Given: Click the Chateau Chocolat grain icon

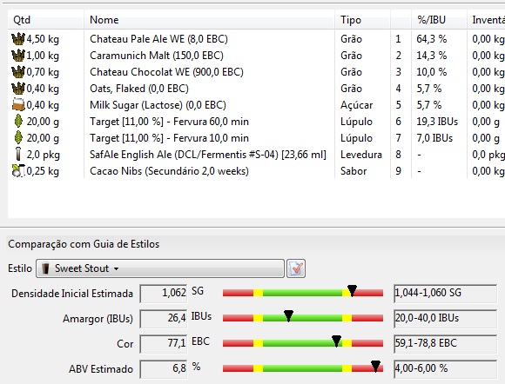Looking at the screenshot, I should coord(18,72).
